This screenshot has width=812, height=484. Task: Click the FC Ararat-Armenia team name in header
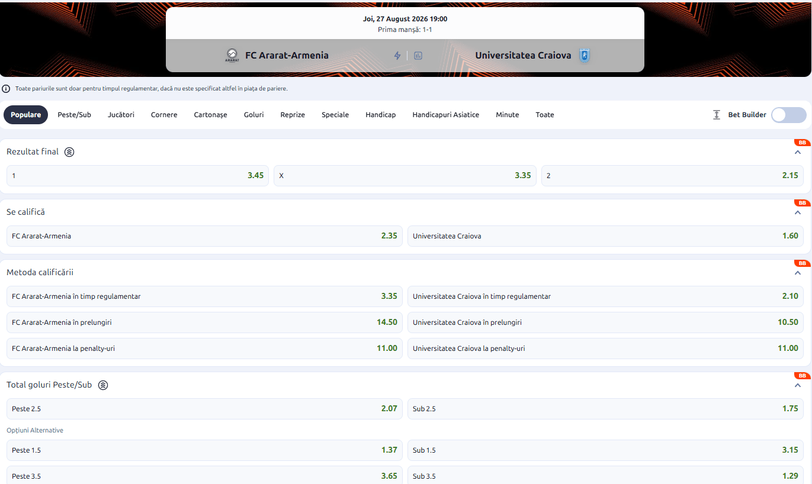click(287, 56)
